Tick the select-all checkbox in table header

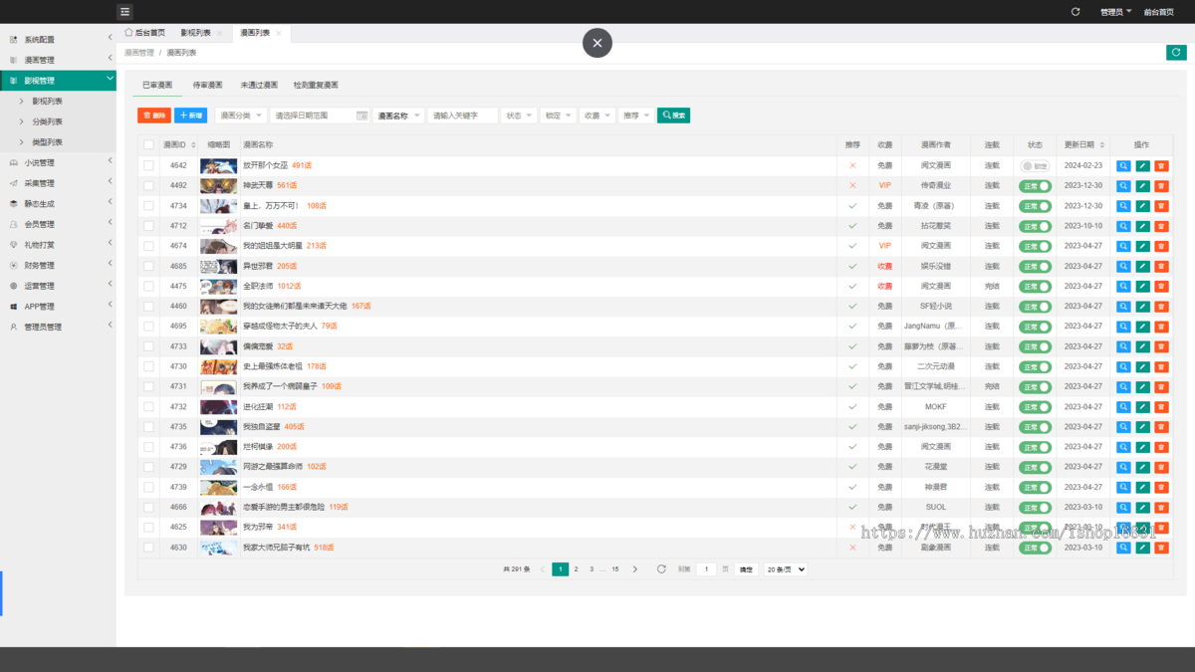point(148,145)
